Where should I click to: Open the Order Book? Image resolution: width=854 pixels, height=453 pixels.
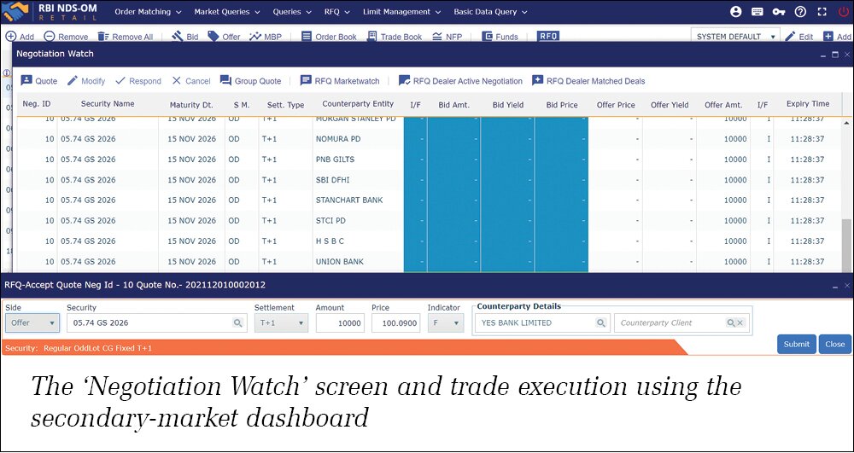(328, 37)
